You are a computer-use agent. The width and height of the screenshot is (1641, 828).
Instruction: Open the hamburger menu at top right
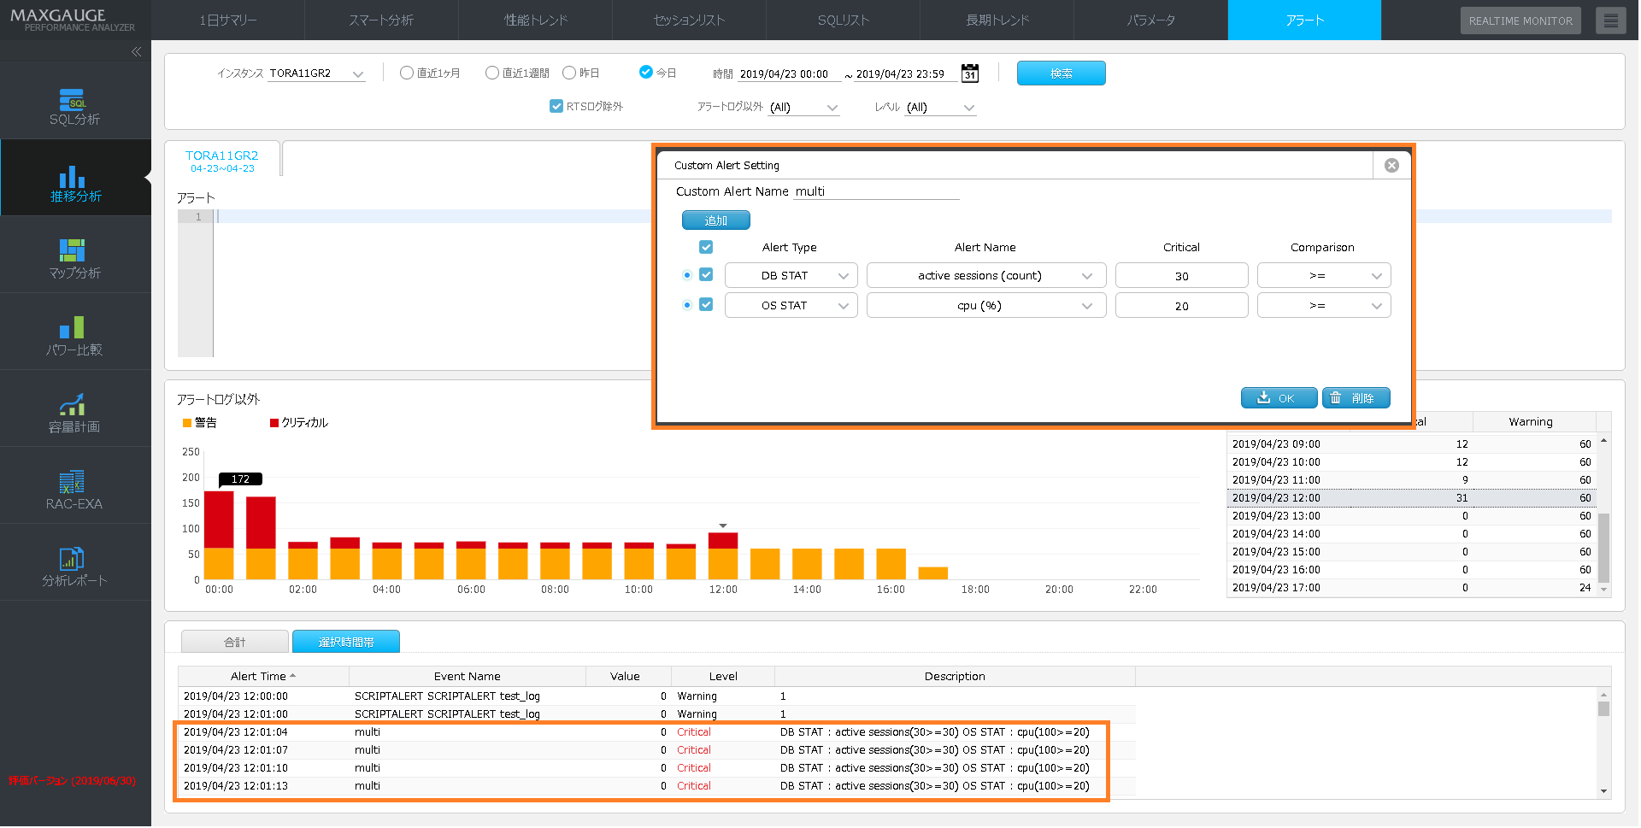(1610, 21)
